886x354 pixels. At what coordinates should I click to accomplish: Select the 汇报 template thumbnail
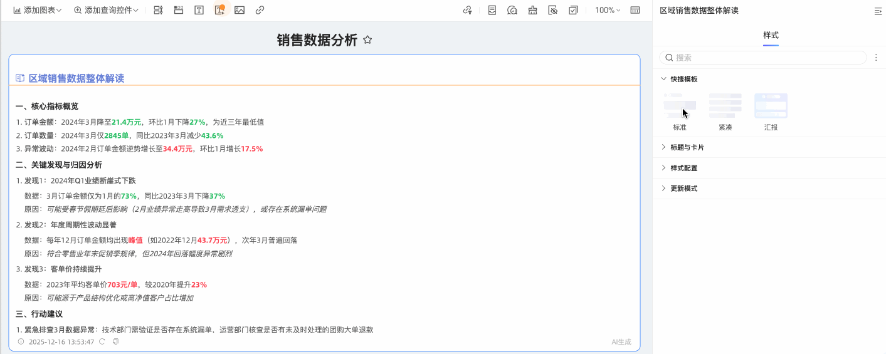pos(771,106)
